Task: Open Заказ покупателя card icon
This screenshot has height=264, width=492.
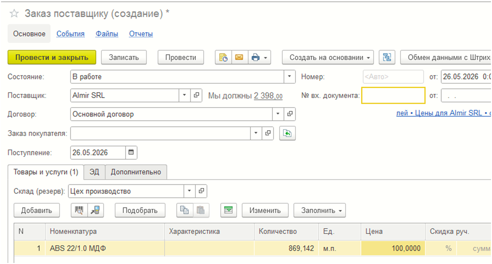Action: point(268,133)
